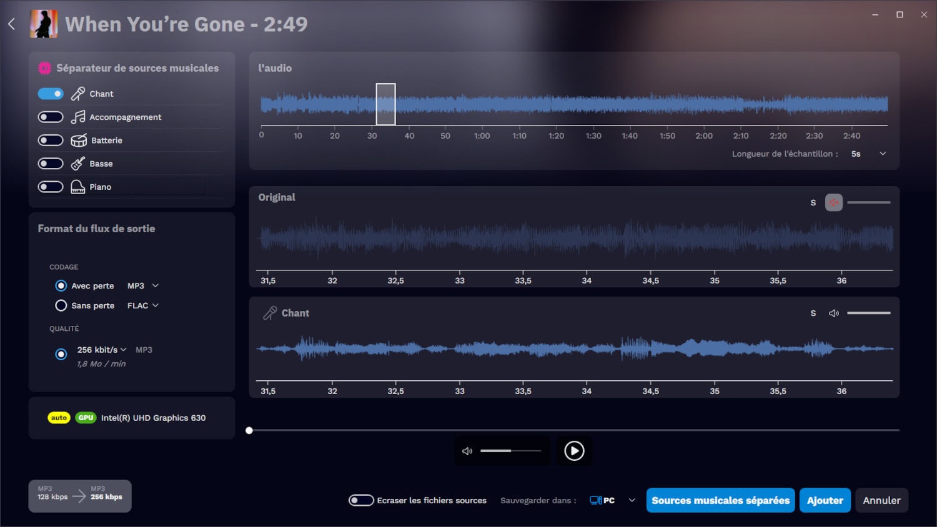The image size is (937, 527).
Task: Click the main volume speaker icon
Action: tap(467, 451)
